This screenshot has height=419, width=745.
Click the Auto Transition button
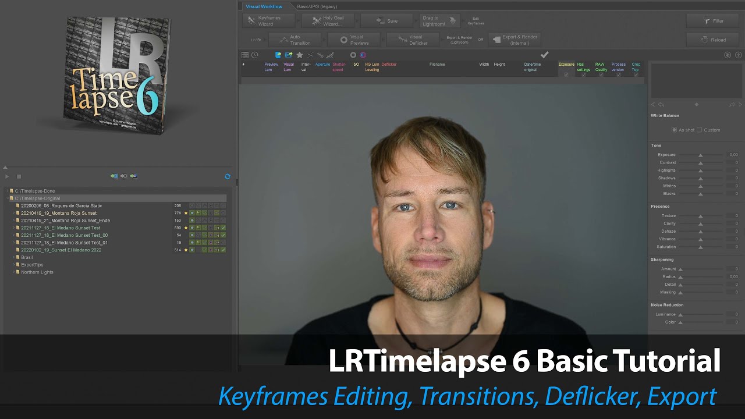(295, 40)
